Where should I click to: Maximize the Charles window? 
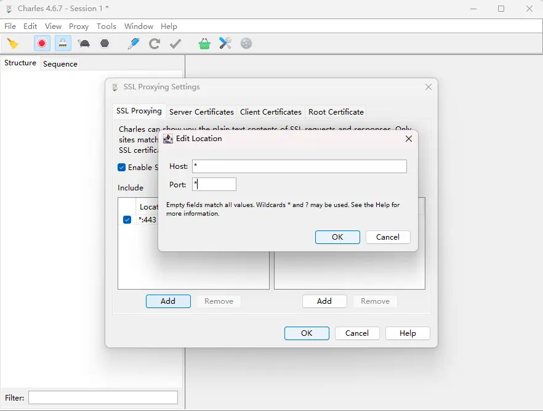pos(501,9)
